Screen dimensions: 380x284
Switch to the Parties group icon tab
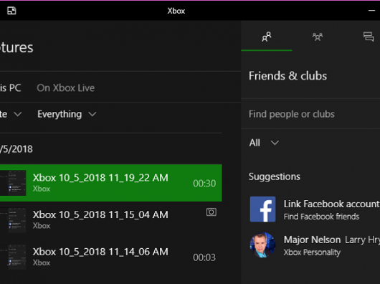tap(318, 37)
